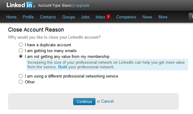This screenshot has height=114, width=193.
Task: Choose "I am getting too many emails" option
Action: [21, 50]
